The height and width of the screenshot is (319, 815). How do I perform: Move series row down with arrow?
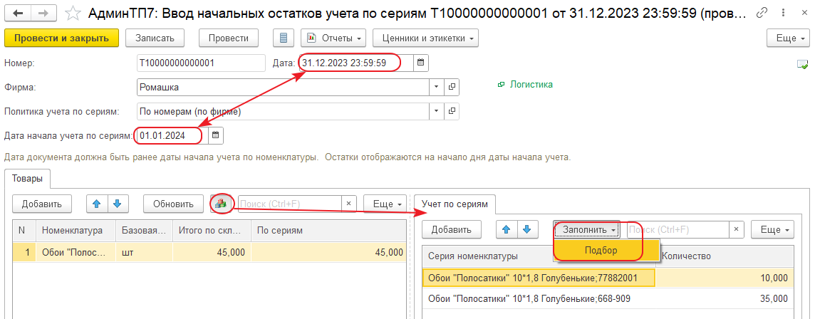tap(526, 229)
